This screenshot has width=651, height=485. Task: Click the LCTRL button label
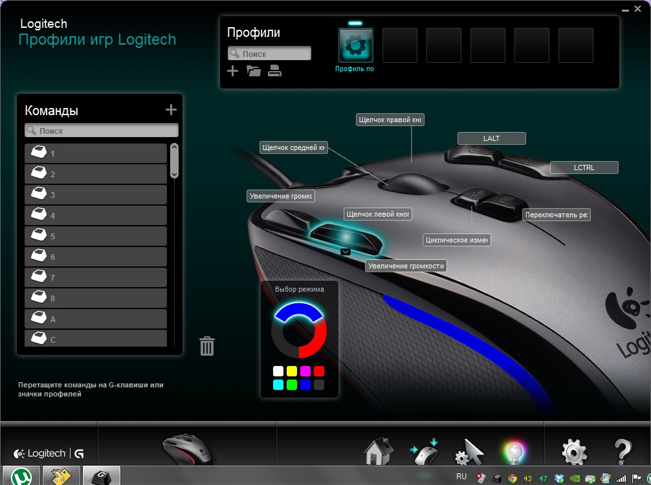tap(584, 167)
